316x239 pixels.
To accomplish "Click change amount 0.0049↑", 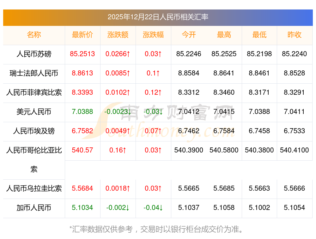I will (118, 131).
